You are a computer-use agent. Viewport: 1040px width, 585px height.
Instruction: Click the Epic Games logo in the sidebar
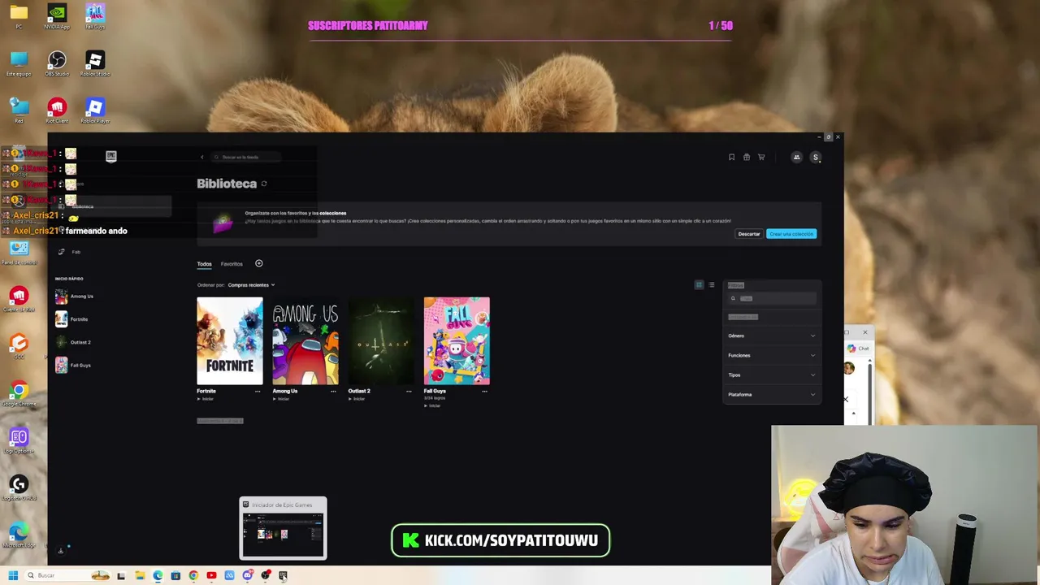[x=111, y=156]
